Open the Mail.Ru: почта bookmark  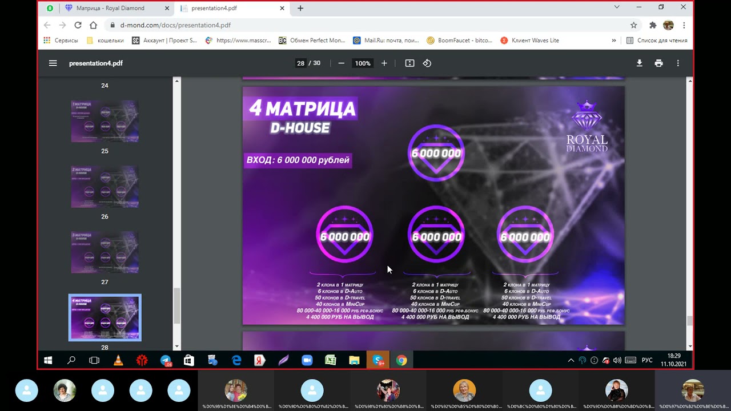point(386,41)
